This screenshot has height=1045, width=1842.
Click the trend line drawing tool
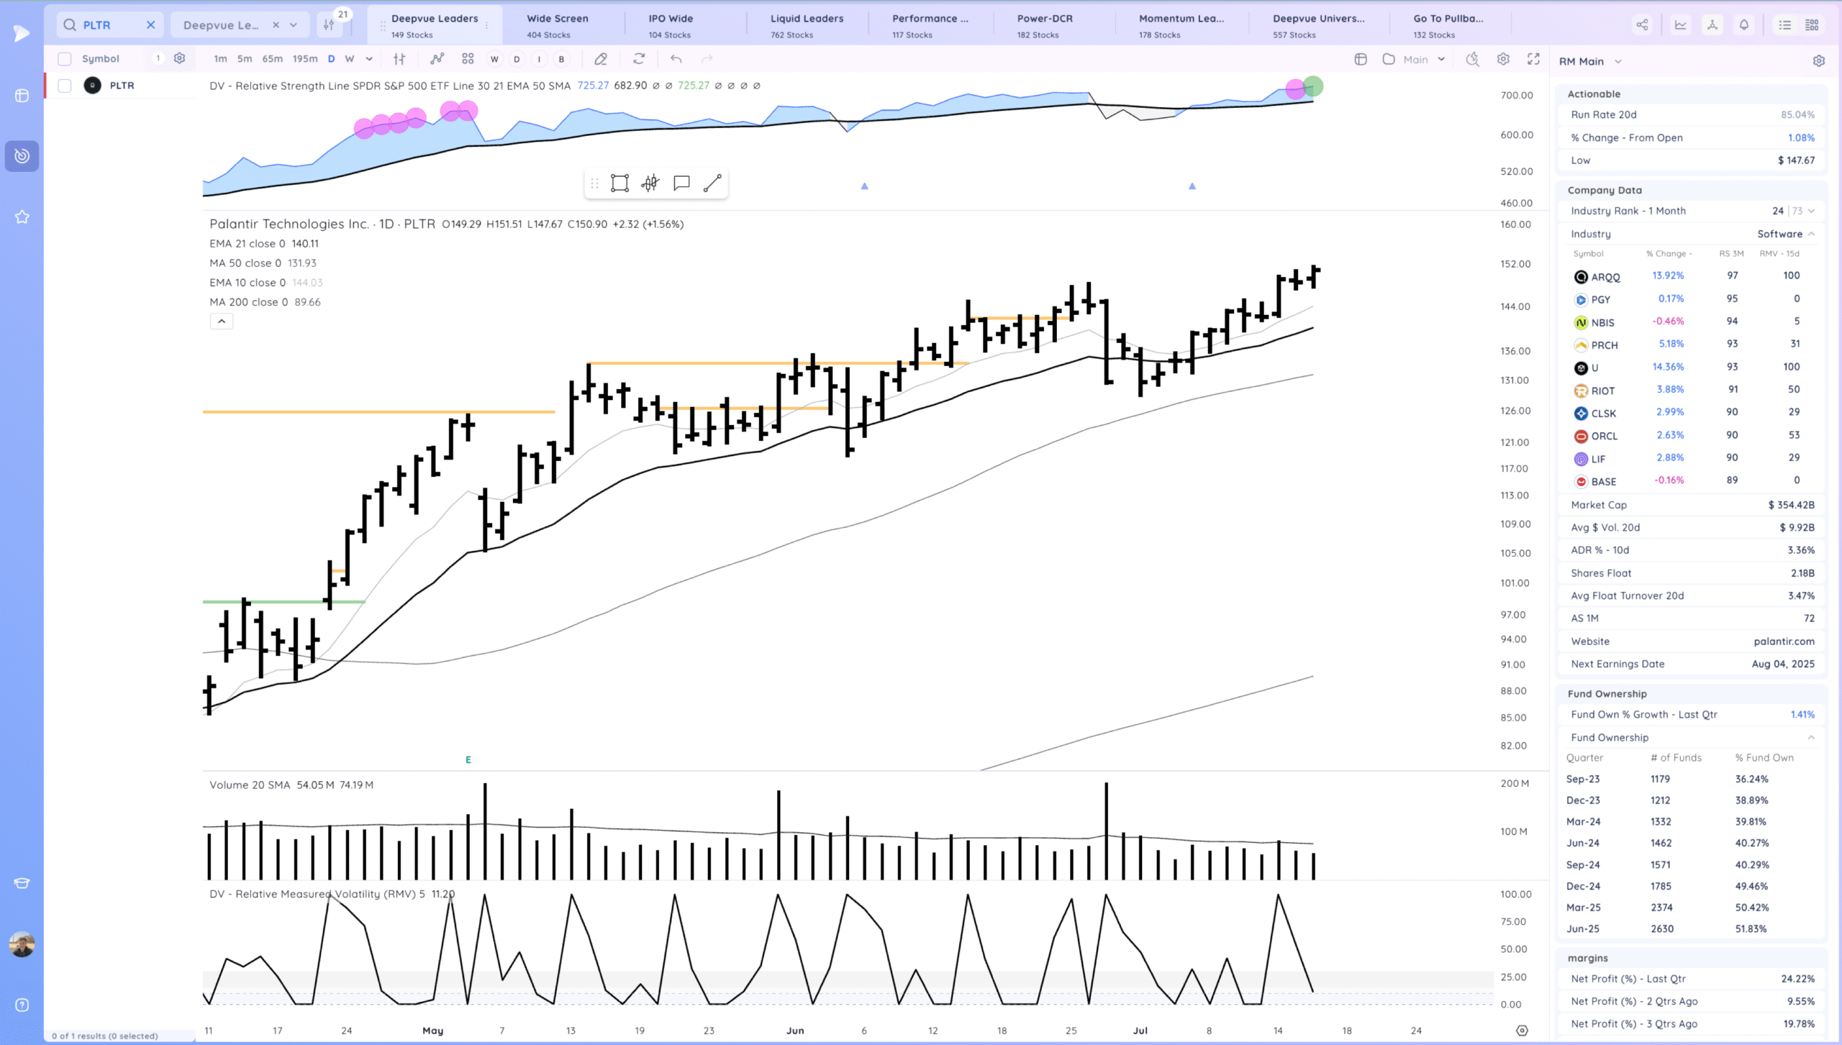click(712, 183)
